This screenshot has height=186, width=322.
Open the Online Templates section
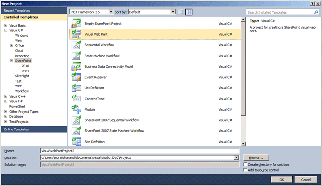34,129
